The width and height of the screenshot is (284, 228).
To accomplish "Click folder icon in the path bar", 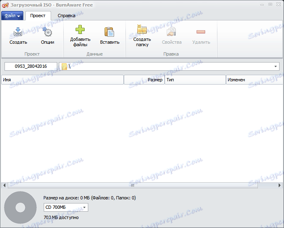I will coord(64,67).
